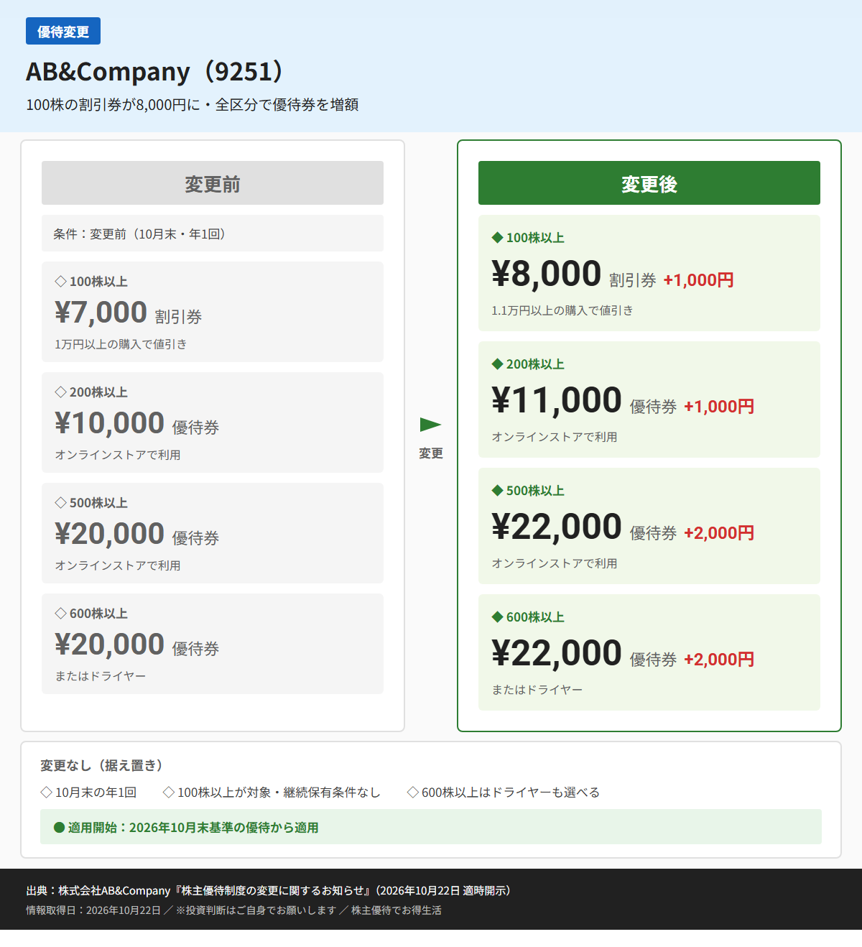Click the green arrow above 変更 label

(430, 425)
